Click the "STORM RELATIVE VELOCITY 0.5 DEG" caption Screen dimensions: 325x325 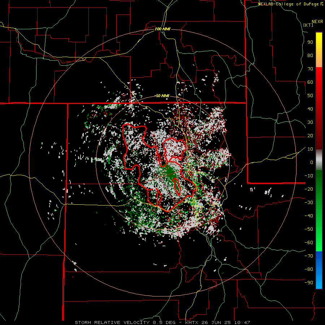click(x=125, y=322)
